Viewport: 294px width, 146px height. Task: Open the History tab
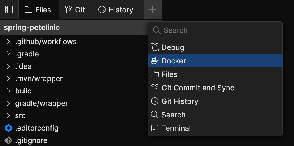pyautogui.click(x=116, y=10)
